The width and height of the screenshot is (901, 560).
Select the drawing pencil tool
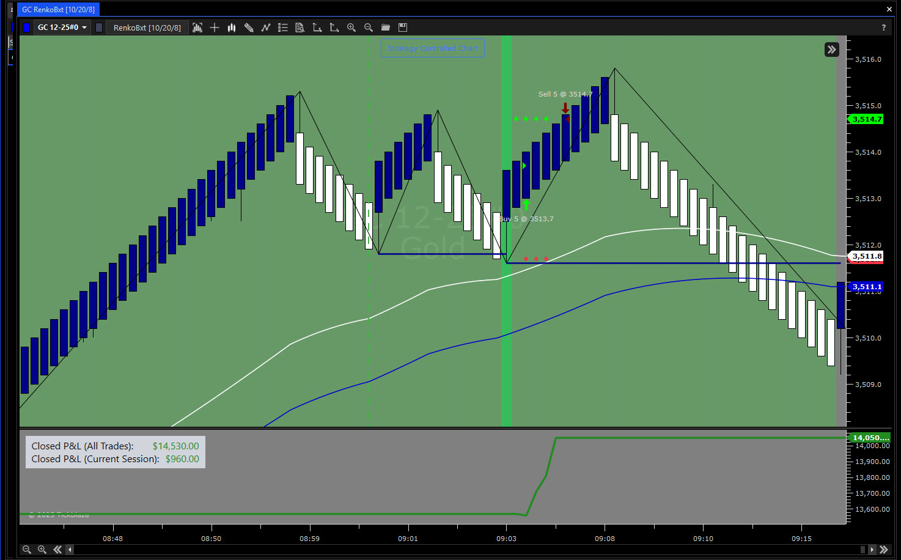(249, 28)
